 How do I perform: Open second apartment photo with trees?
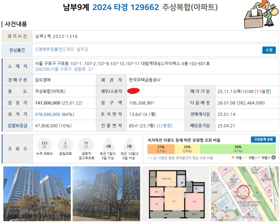coord(106,194)
